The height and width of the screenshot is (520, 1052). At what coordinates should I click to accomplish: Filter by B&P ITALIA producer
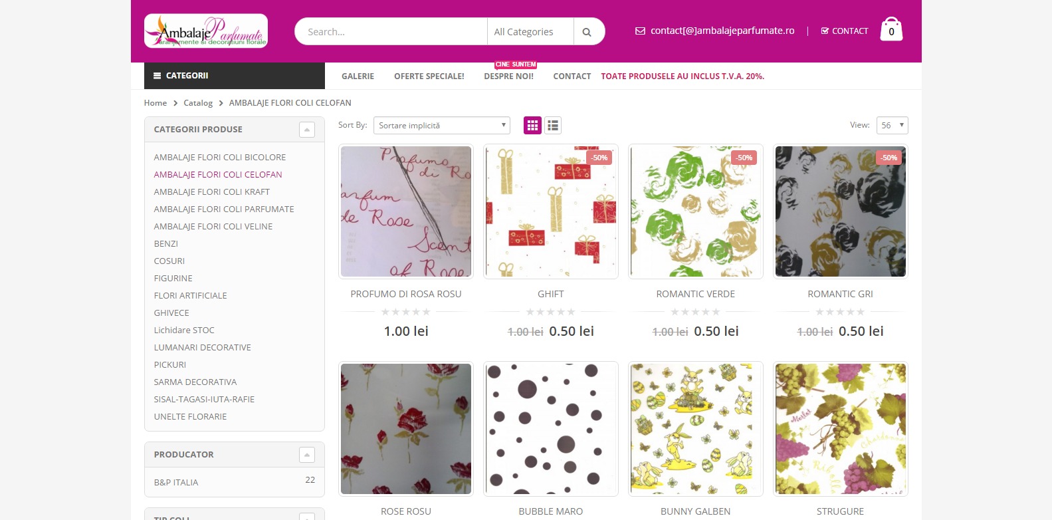click(176, 482)
